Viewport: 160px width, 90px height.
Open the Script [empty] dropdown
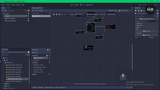[152, 37]
